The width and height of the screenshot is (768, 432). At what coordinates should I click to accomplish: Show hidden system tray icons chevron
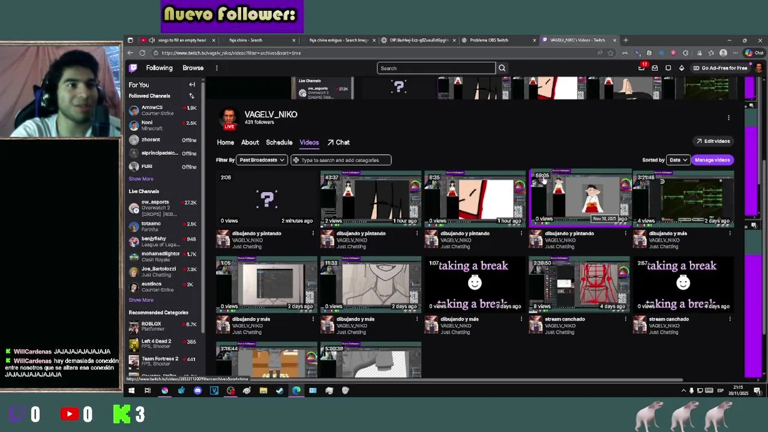click(x=683, y=391)
